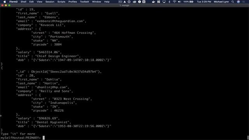This screenshot has height=140, width=249.
Task: Open the Wi-Fi status menu
Action: tap(174, 2)
